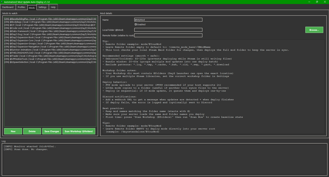Image resolution: width=329 pixels, height=177 pixels.
Task: Select @BodyBags mod row
Action: click(x=50, y=22)
